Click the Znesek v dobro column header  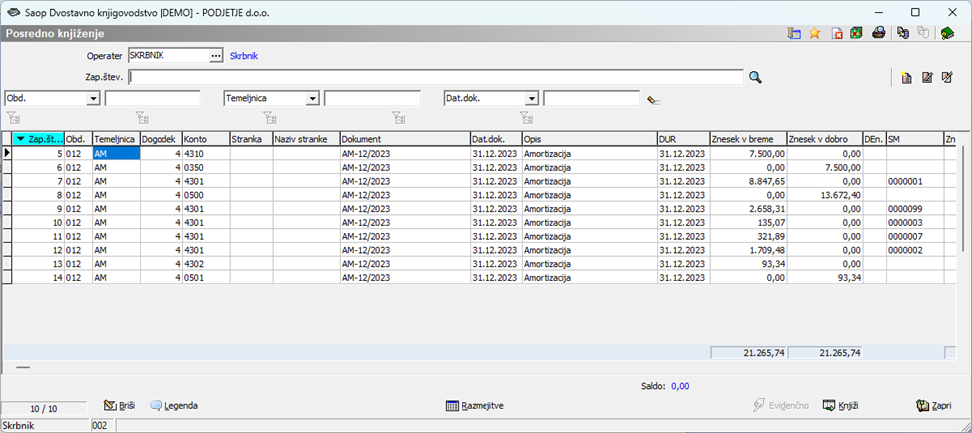tap(824, 139)
